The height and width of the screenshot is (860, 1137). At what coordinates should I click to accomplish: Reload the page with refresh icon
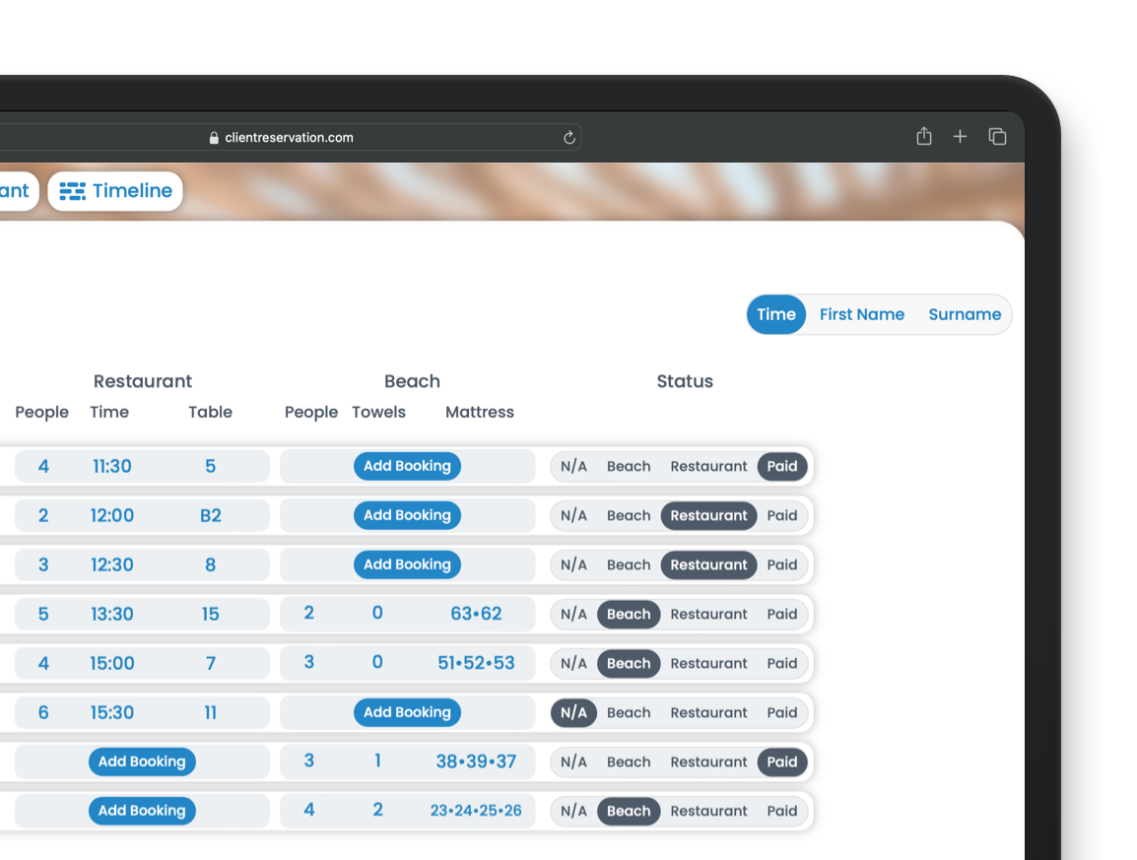pos(568,138)
